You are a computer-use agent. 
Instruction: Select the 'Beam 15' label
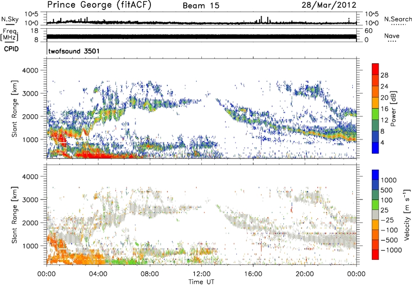click(x=201, y=6)
